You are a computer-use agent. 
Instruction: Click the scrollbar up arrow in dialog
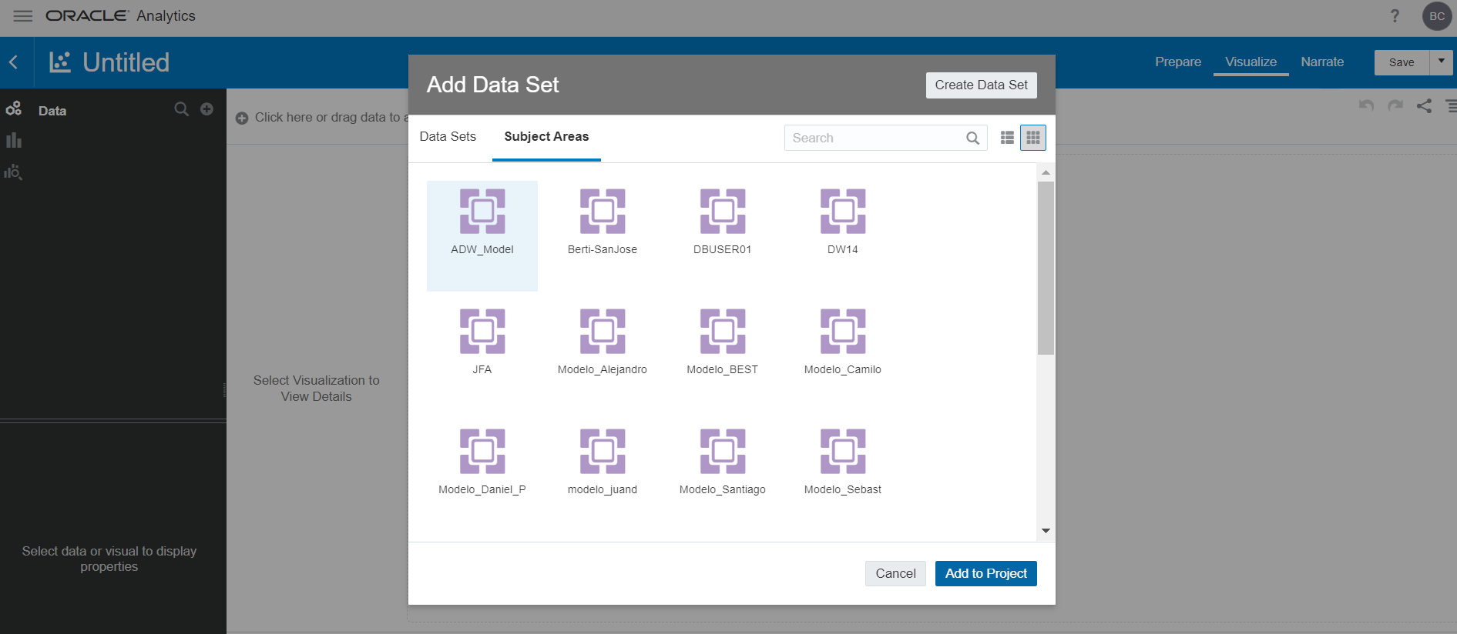[x=1046, y=172]
